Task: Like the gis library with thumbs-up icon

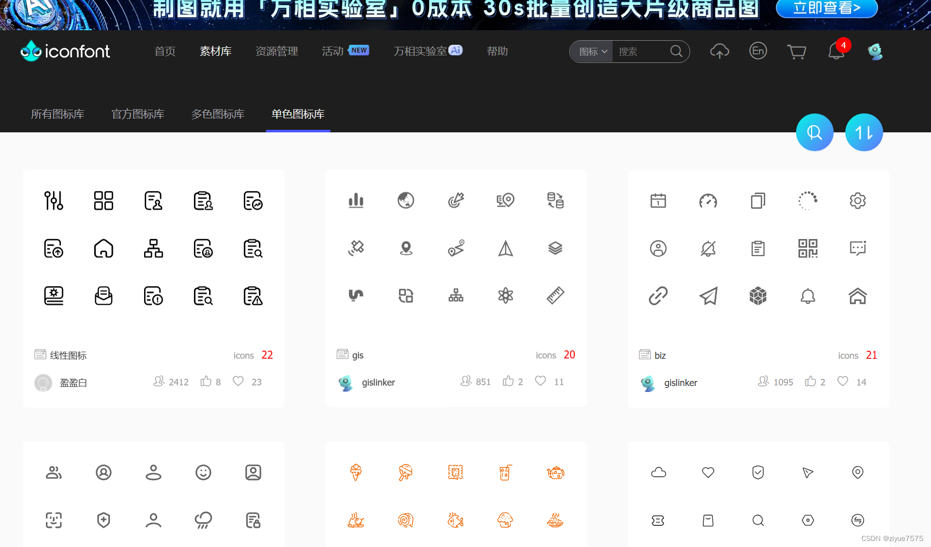Action: (x=509, y=381)
